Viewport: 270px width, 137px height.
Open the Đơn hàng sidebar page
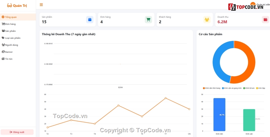18,24
